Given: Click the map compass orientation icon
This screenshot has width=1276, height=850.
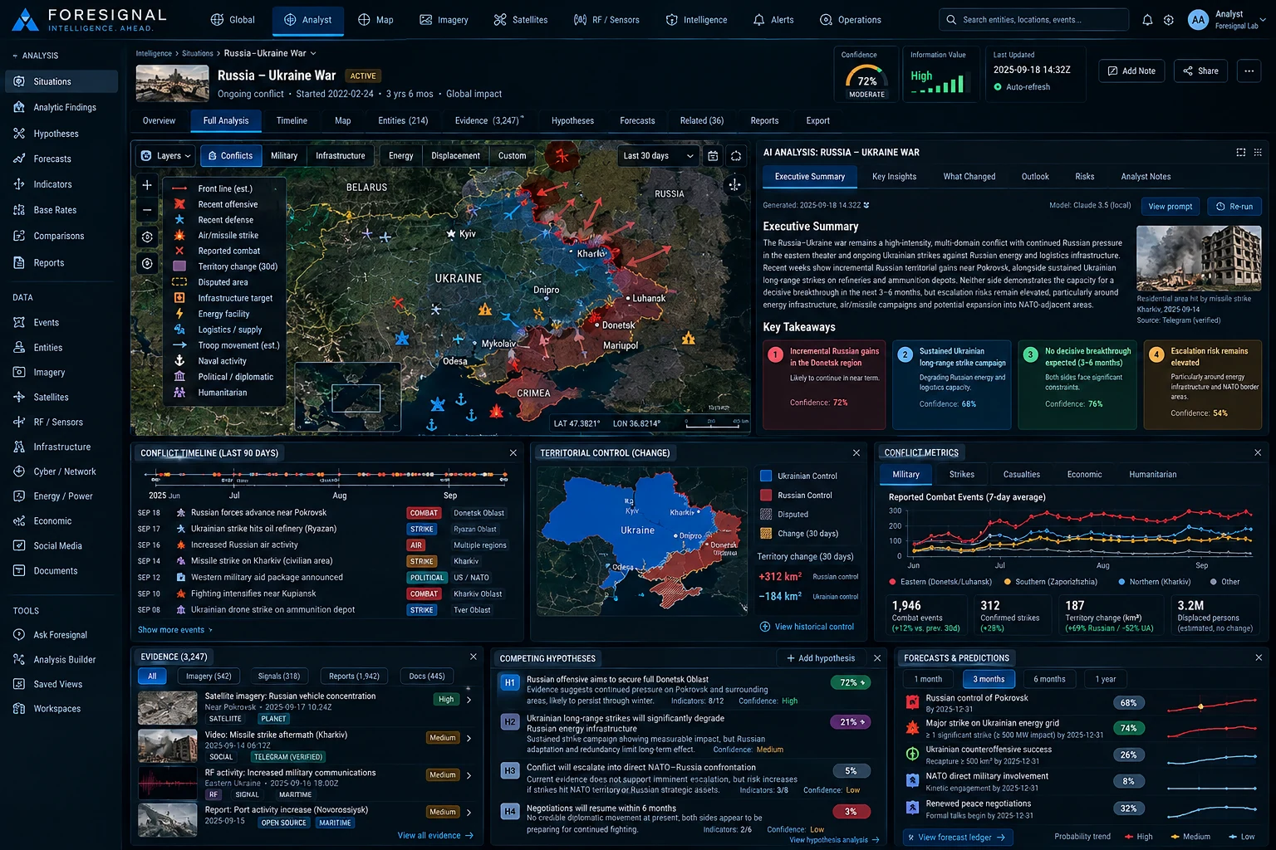Looking at the screenshot, I should click(734, 185).
